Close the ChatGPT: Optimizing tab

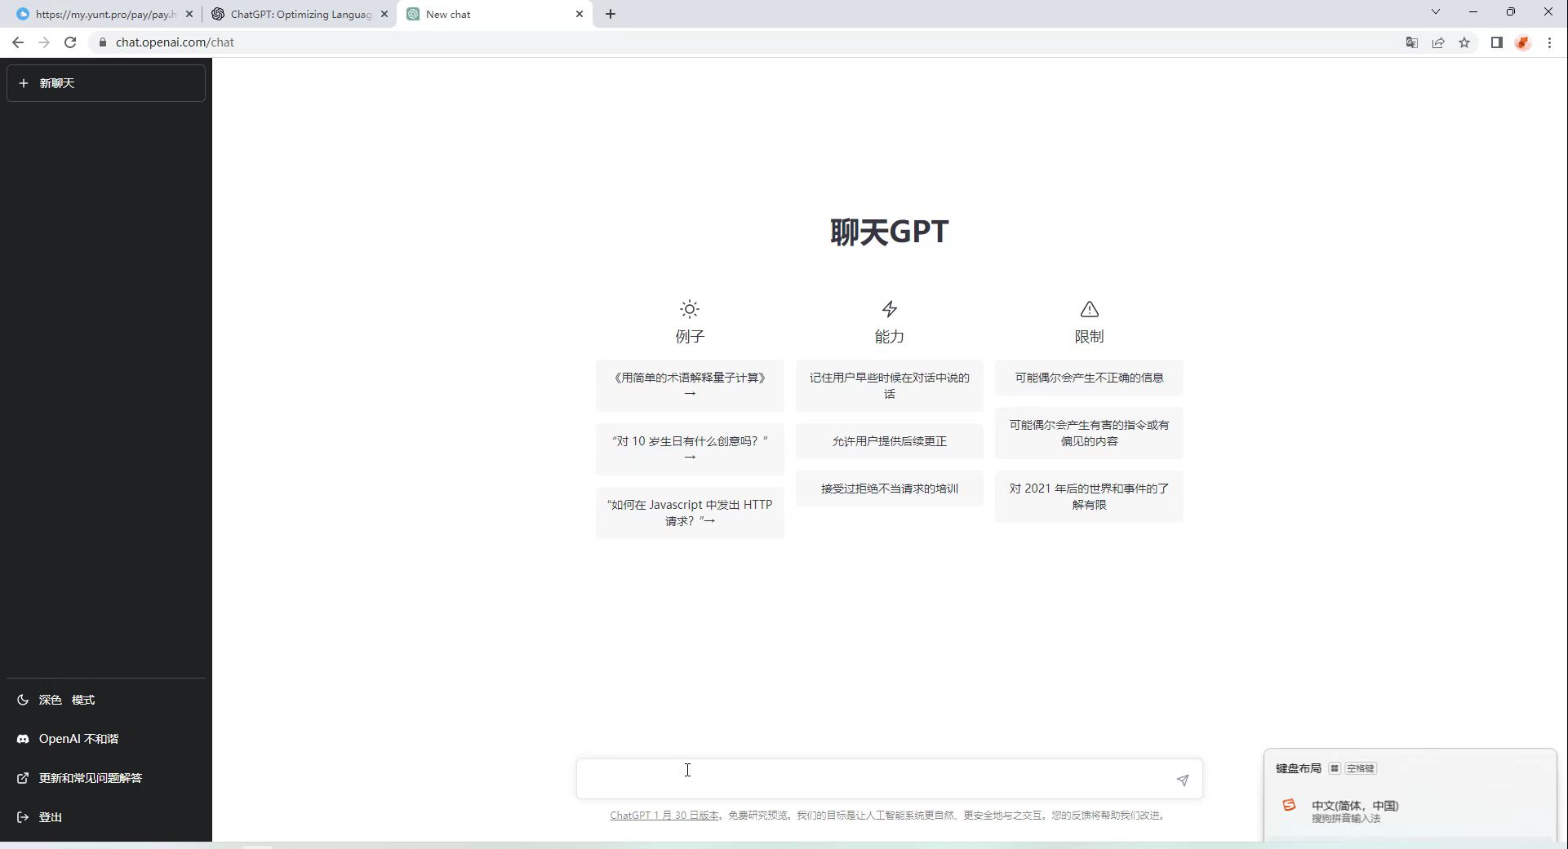click(x=384, y=14)
